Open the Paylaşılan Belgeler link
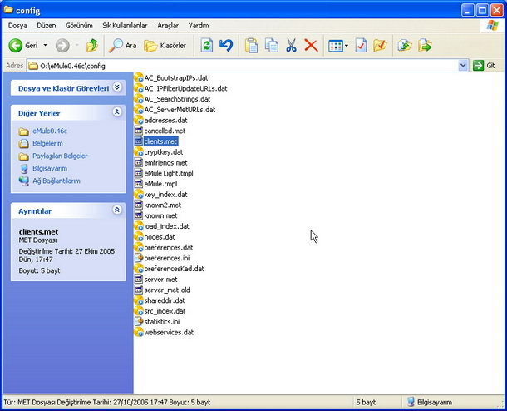 [x=60, y=156]
